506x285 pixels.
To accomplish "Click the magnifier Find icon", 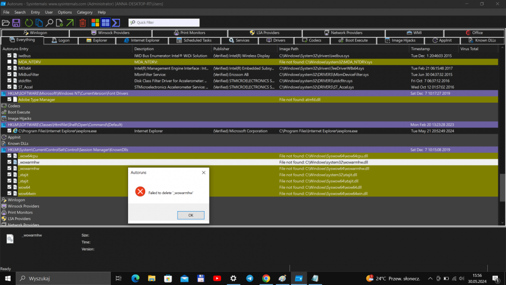I will [x=50, y=23].
